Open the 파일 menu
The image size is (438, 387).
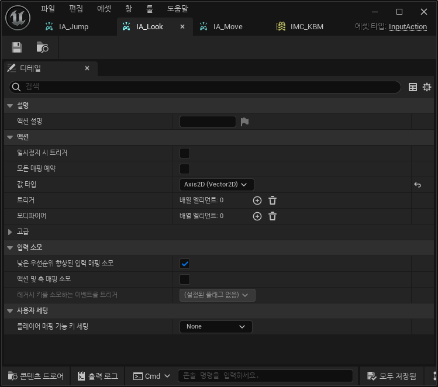48,9
